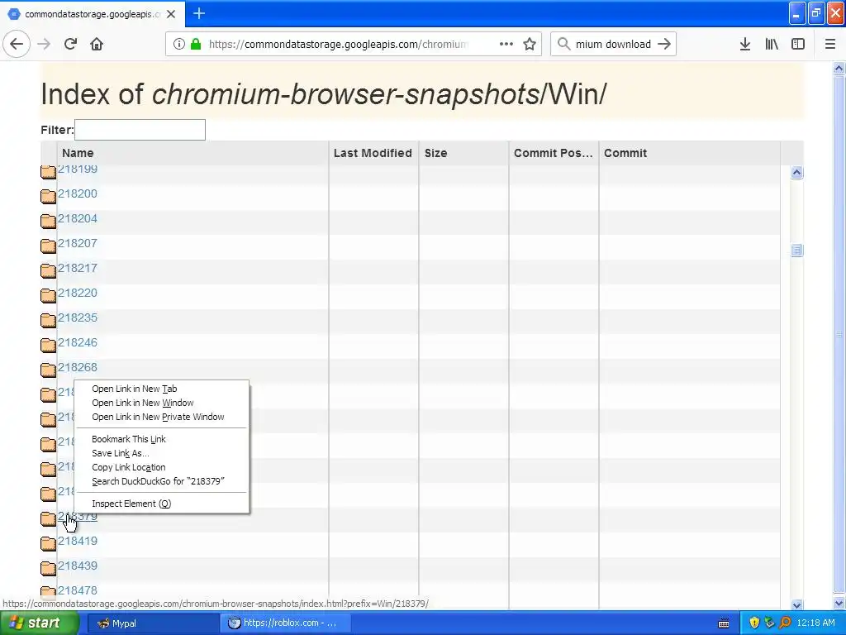Show site information via the info icon
The width and height of the screenshot is (846, 635).
pos(179,45)
